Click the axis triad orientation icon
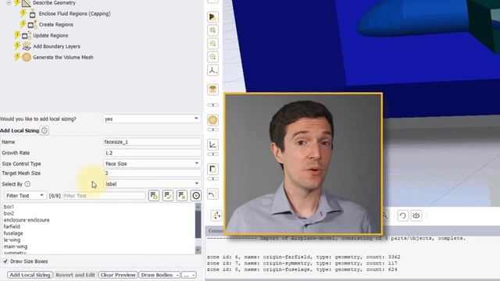This screenshot has height=281, width=500. click(212, 70)
